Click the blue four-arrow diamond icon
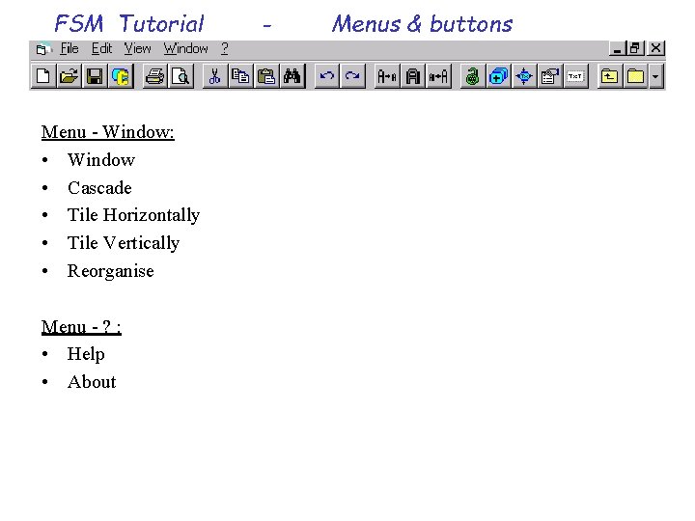 coord(524,76)
